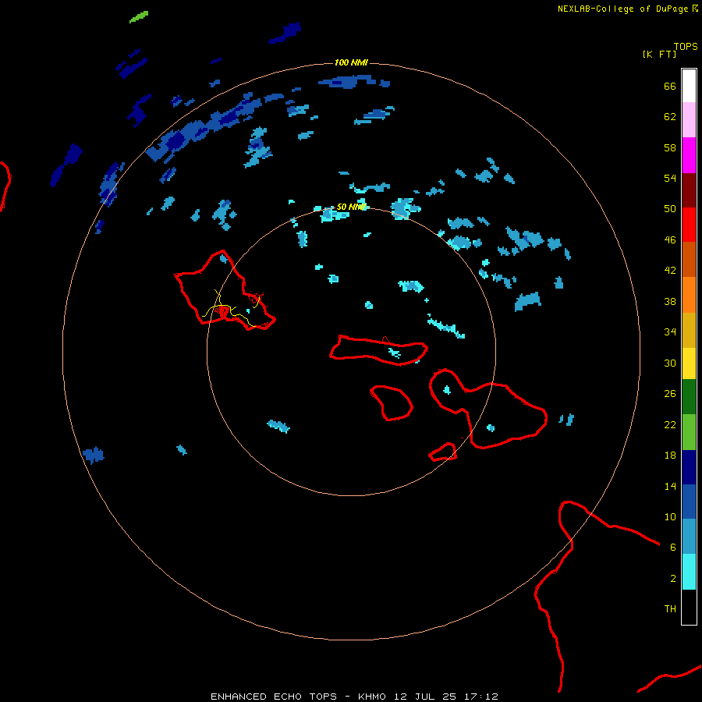The image size is (702, 702).
Task: Click the legend value 34
Action: point(670,332)
